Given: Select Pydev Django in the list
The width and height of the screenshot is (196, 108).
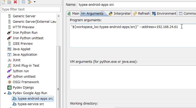Looking at the screenshot, I should click(23, 88).
